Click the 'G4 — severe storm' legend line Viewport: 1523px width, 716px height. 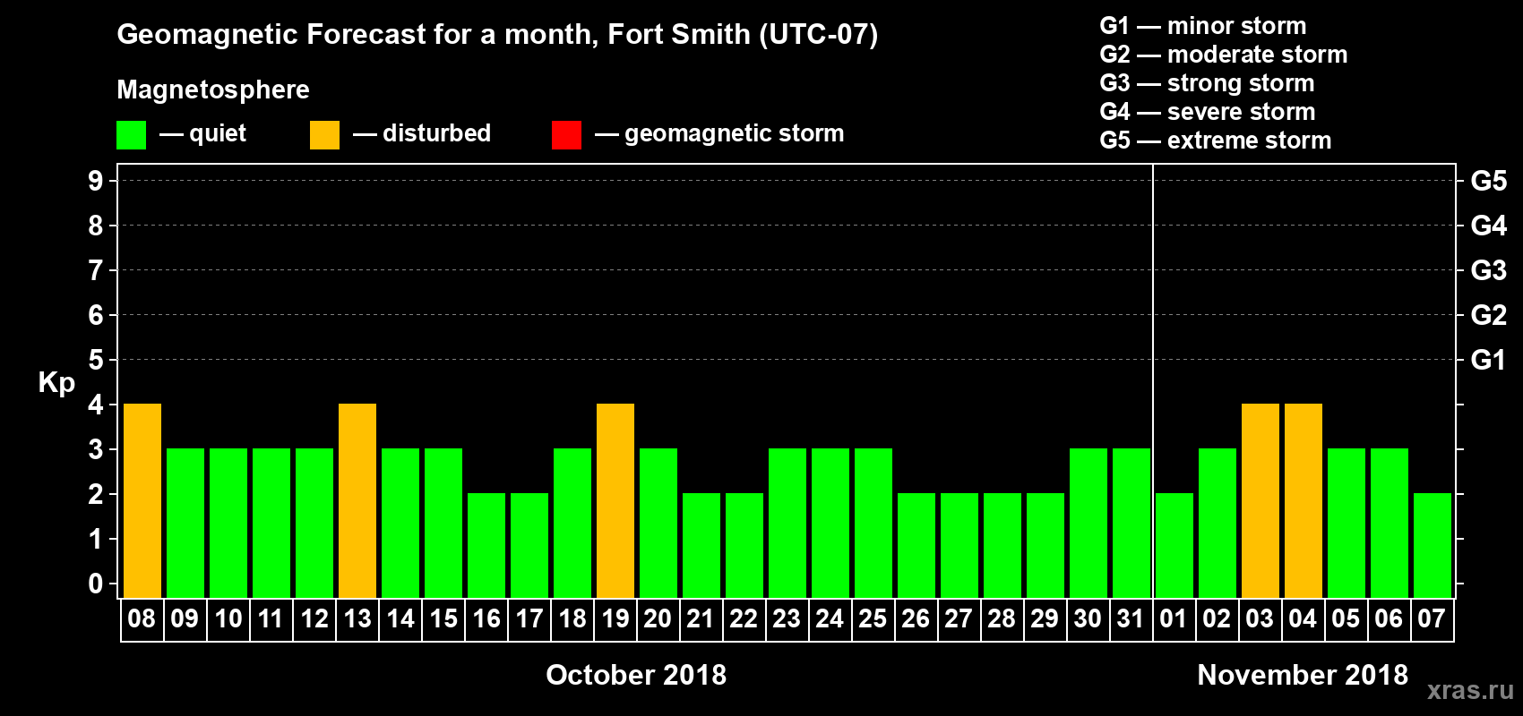pos(1207,112)
